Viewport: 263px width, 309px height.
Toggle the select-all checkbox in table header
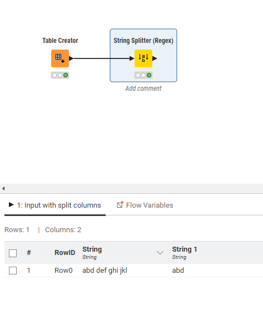[13, 253]
